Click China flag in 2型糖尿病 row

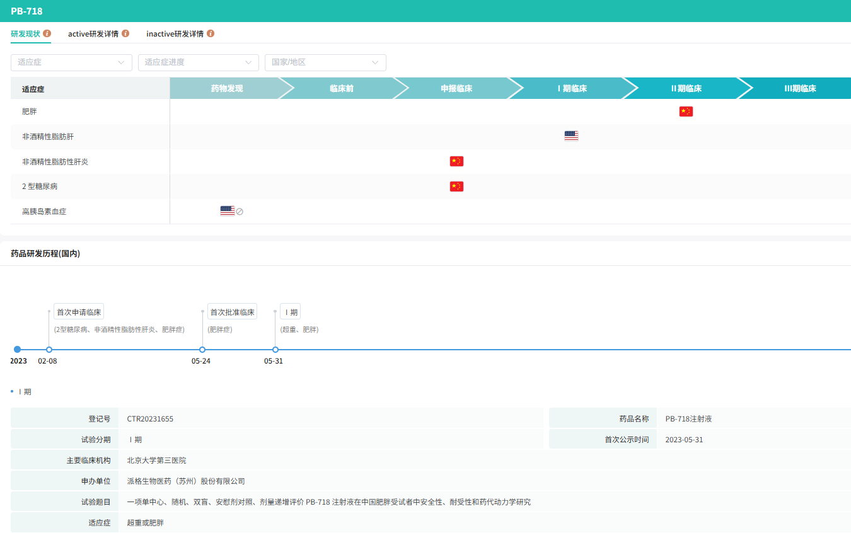coord(456,186)
